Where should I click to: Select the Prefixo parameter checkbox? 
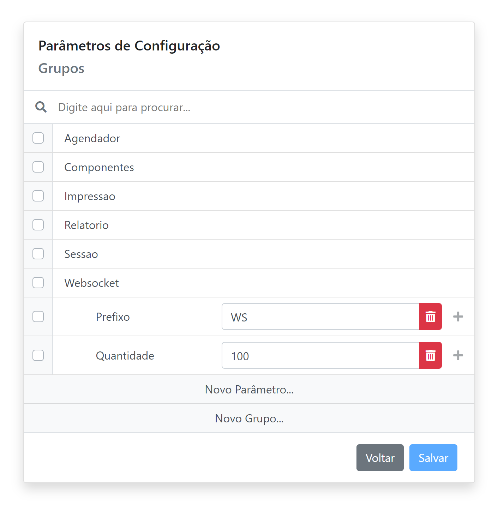pos(38,317)
